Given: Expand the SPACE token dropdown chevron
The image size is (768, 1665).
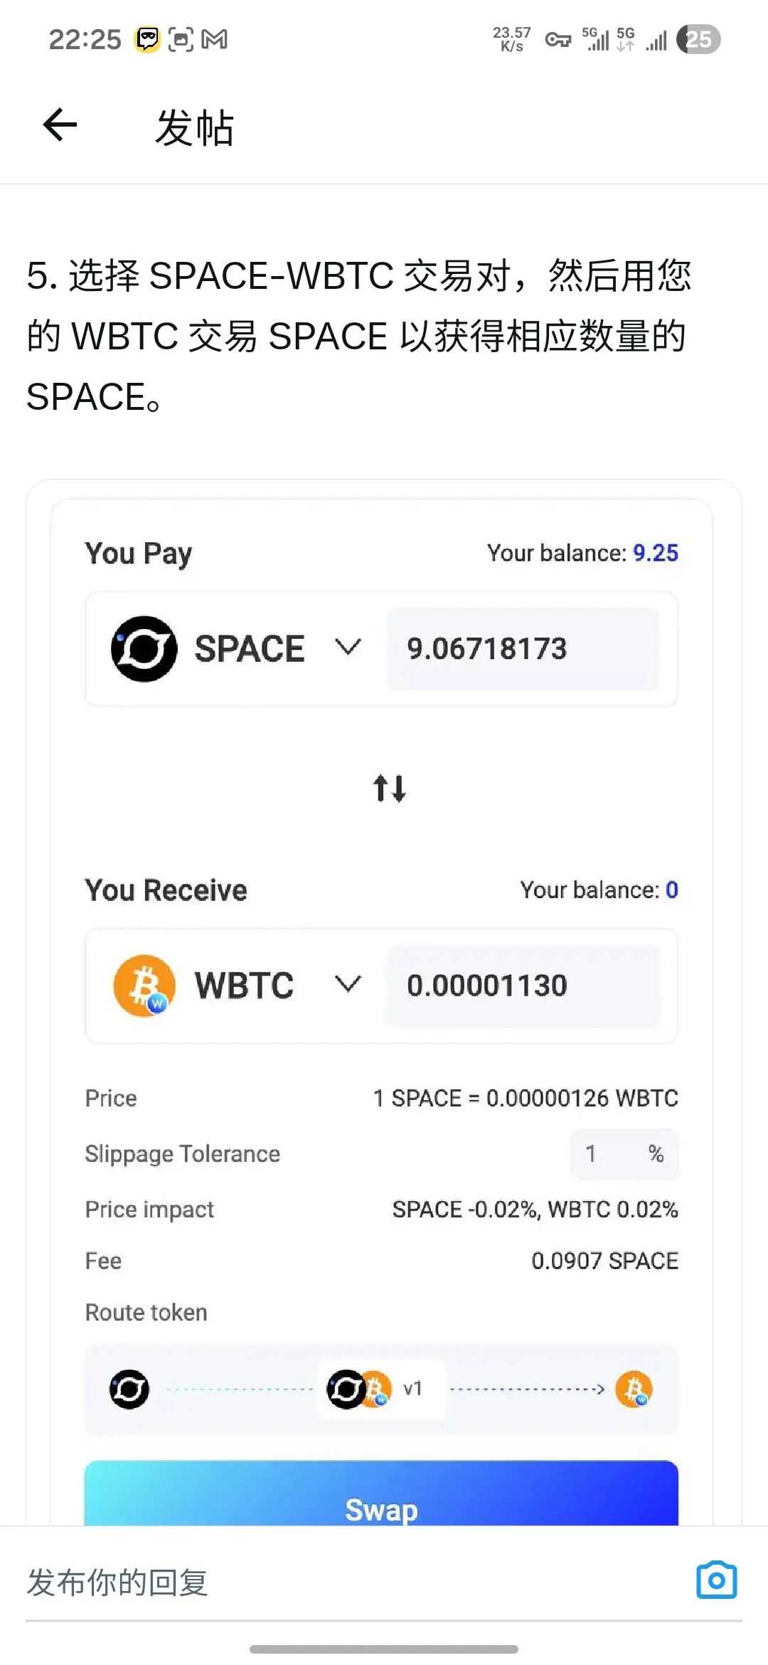Looking at the screenshot, I should (348, 647).
